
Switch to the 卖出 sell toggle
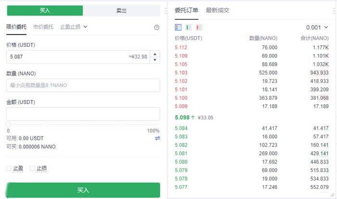[121, 11]
